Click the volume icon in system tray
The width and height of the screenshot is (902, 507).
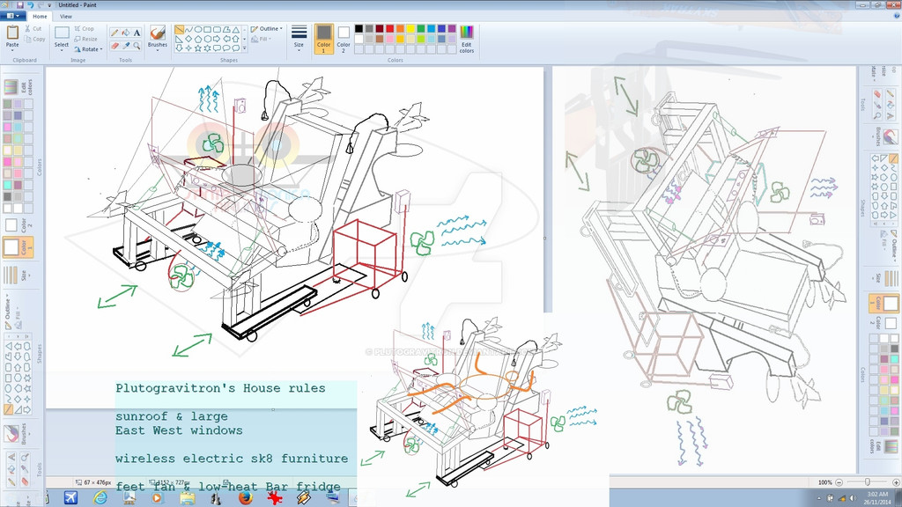pos(853,498)
